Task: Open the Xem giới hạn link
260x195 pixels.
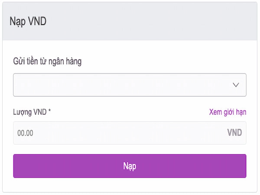Action: [227, 112]
